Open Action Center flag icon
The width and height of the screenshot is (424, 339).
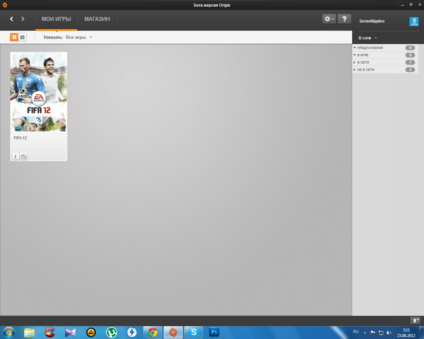[373, 333]
